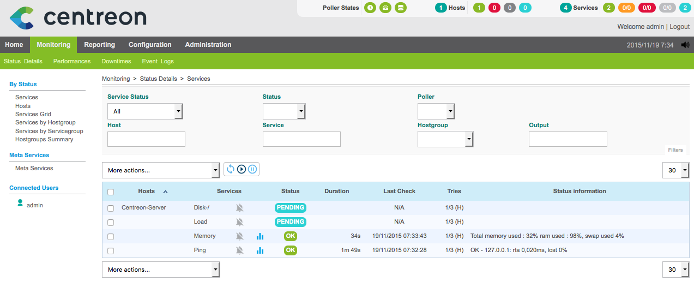Tick the select-all checkbox in table header
This screenshot has width=694, height=293.
tap(111, 192)
